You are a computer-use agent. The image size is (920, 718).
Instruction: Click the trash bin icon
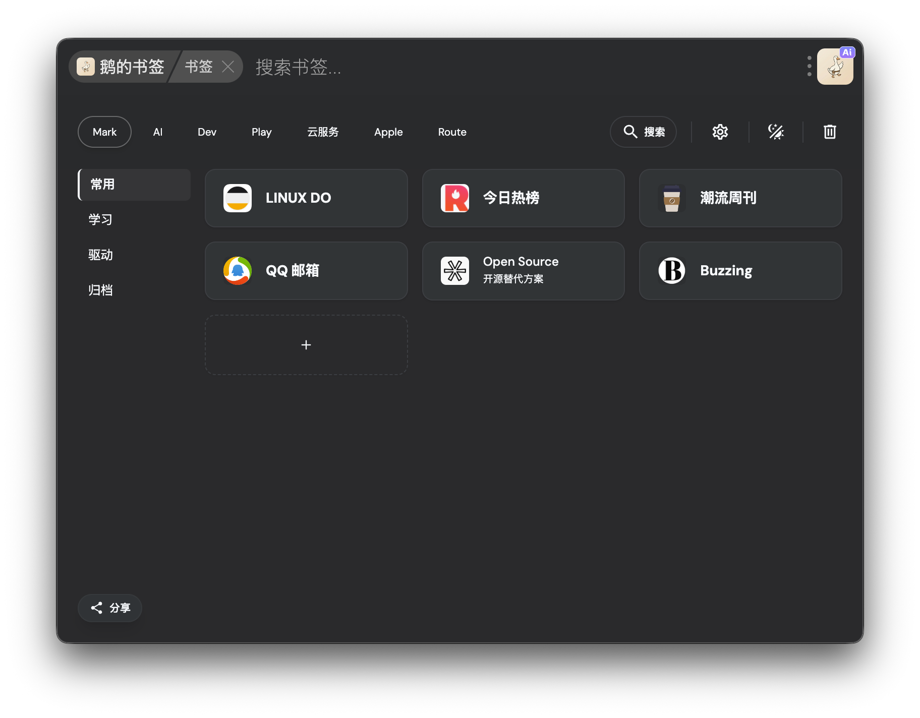(830, 132)
